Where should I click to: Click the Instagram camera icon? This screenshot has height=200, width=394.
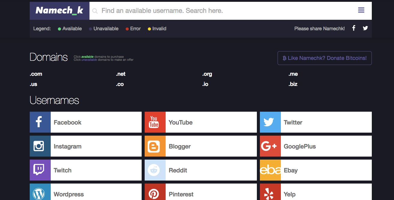click(x=40, y=146)
